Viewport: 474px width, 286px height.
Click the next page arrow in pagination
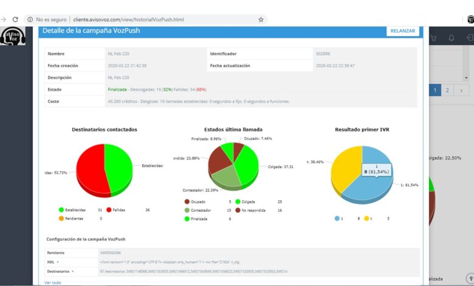coord(461,90)
